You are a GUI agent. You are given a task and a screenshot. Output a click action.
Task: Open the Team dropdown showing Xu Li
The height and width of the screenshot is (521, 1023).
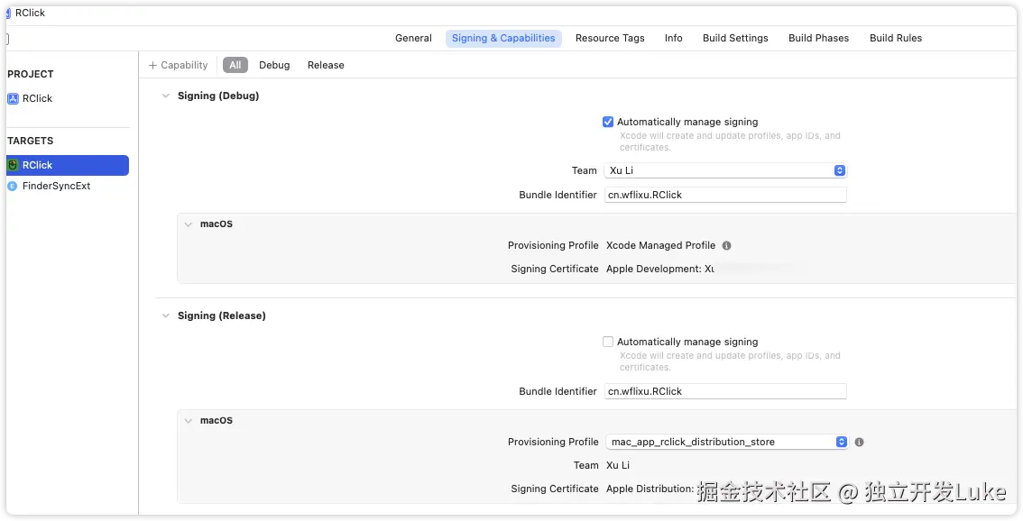click(x=725, y=170)
